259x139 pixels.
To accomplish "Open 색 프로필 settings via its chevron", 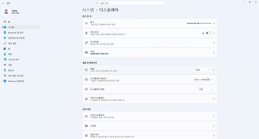I will click(214, 43).
